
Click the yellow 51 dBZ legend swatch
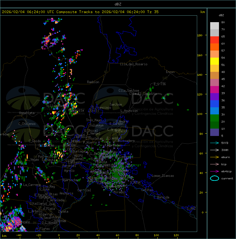[x=214, y=61]
